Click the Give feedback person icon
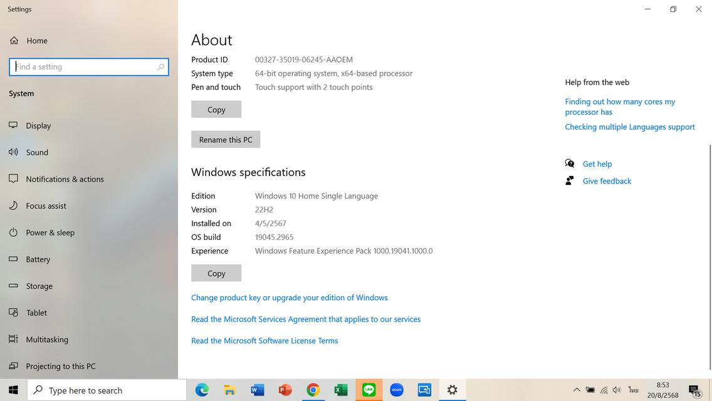Viewport: 712px width, 401px height. pos(570,180)
